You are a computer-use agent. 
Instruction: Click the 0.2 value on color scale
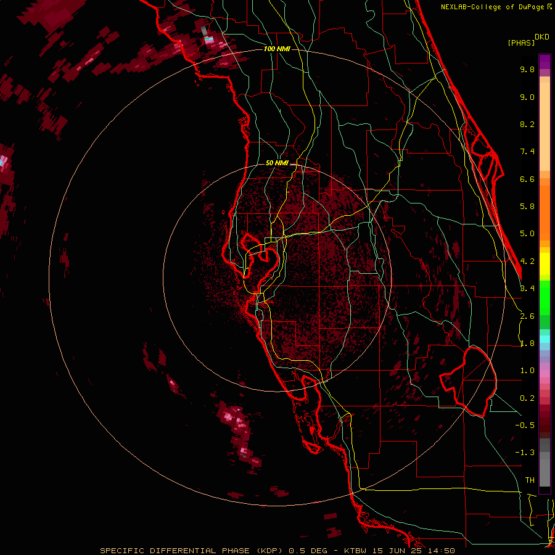tap(527, 398)
